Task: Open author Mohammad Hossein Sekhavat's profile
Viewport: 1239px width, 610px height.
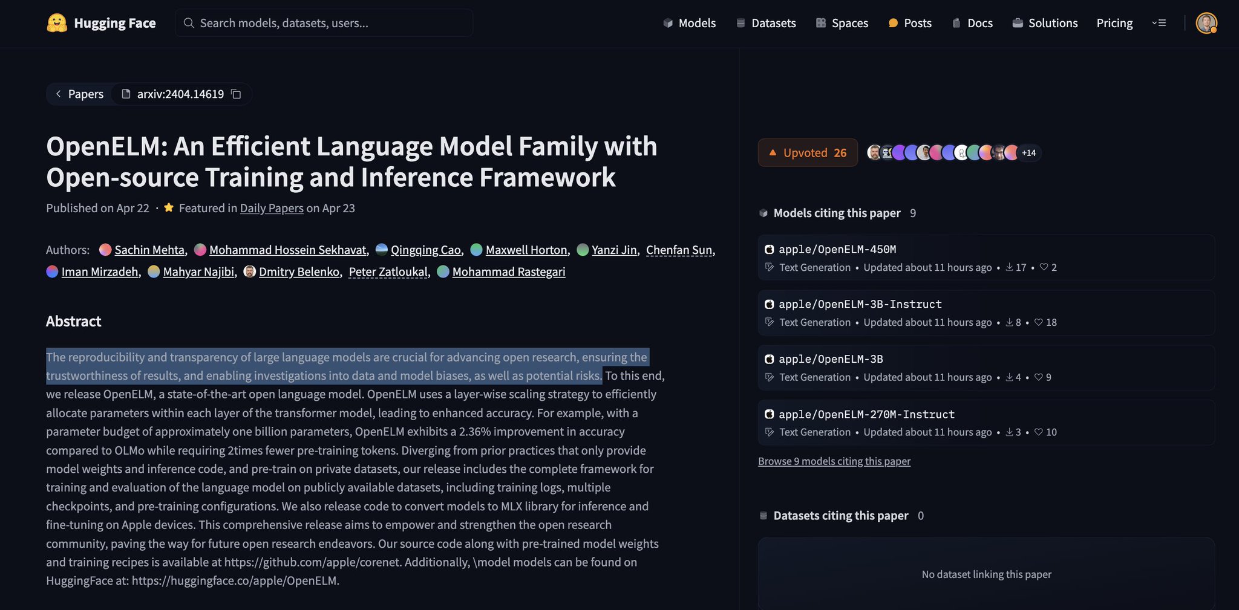Action: 288,250
